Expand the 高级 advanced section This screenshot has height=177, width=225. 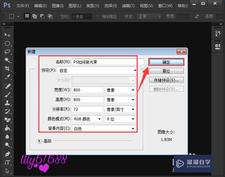39,141
